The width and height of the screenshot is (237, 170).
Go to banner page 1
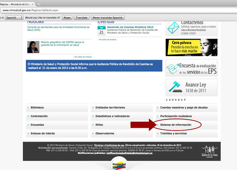pos(167,100)
